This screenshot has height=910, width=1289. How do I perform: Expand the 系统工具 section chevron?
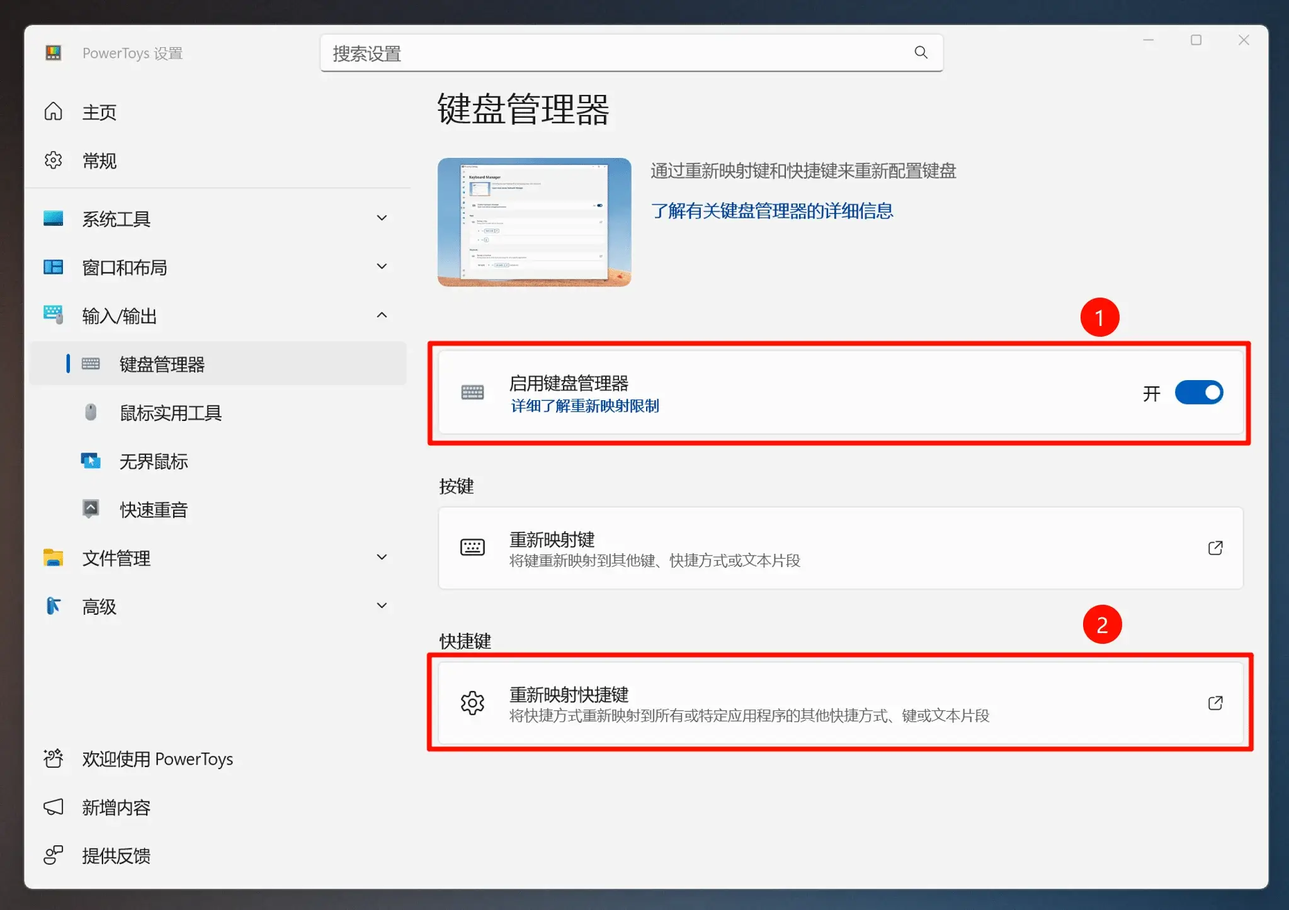(382, 218)
